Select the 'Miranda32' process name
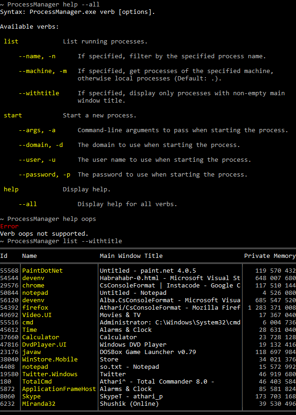Screen dimensions: 296x415 (39, 404)
